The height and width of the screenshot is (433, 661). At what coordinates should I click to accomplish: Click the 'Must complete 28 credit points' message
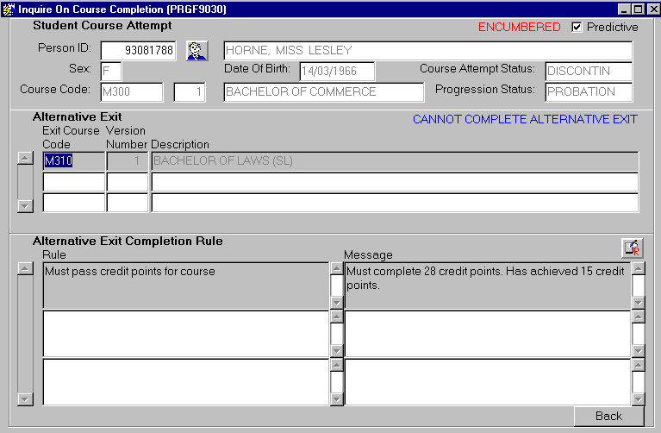coord(487,285)
